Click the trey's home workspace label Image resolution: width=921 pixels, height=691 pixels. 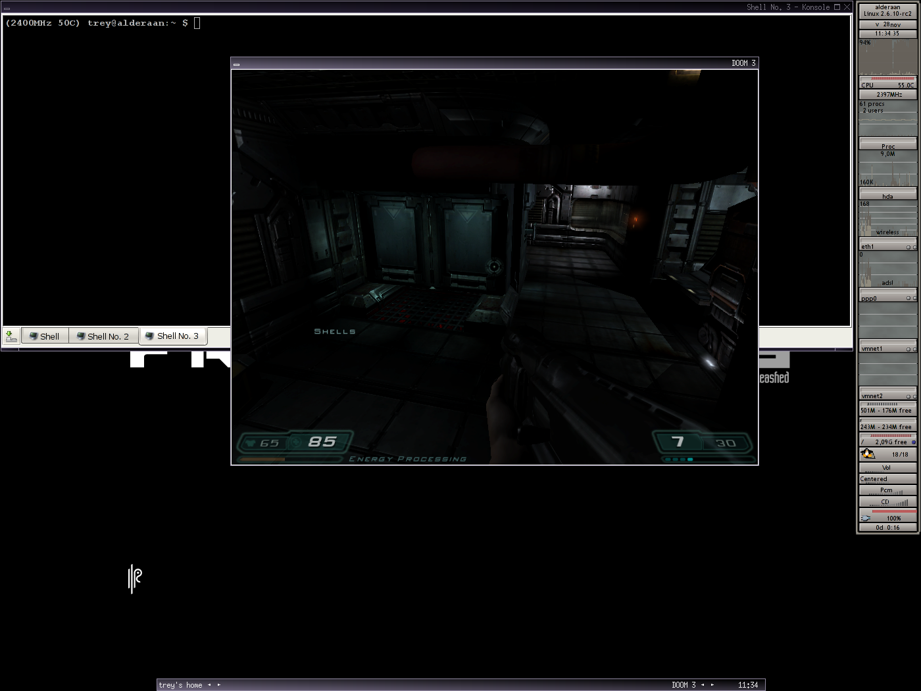pyautogui.click(x=180, y=685)
